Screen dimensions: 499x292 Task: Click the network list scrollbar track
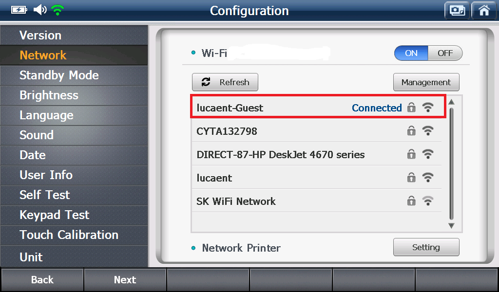451,164
